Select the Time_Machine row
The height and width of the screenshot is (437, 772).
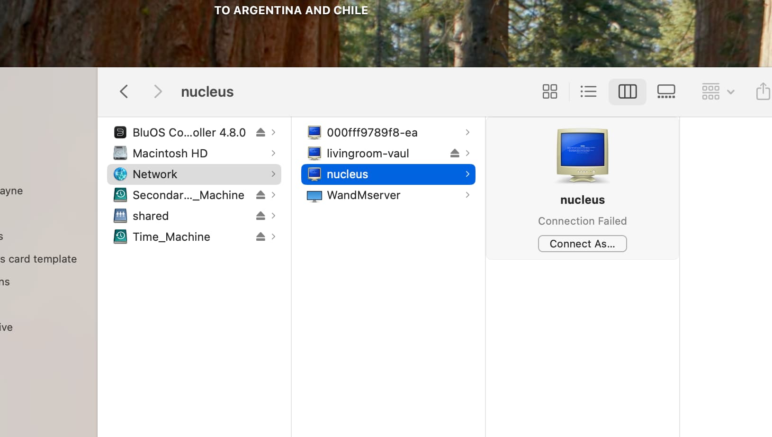[x=194, y=237]
